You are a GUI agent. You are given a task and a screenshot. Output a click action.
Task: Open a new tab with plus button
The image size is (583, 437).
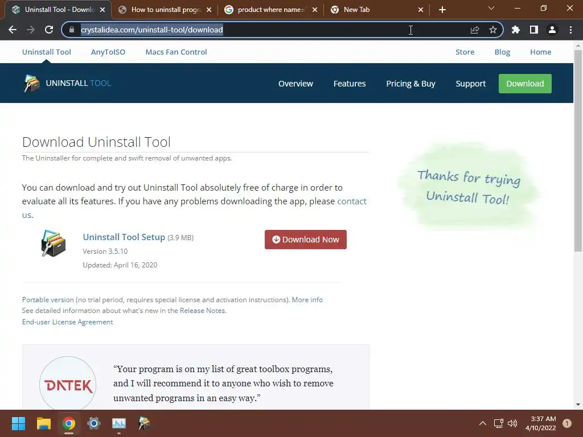coord(442,10)
